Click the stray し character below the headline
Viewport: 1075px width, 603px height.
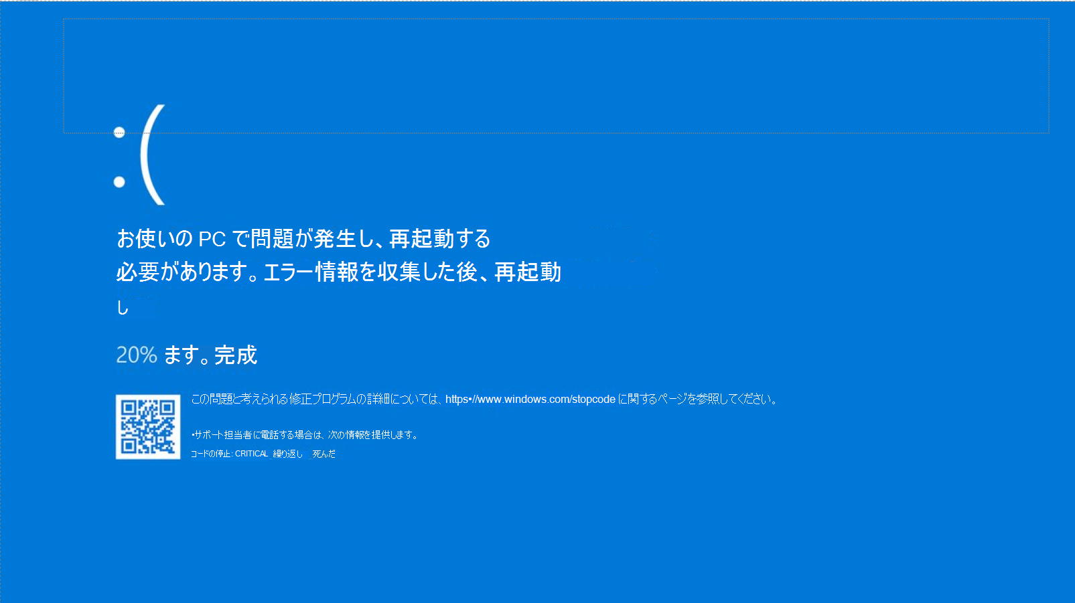[123, 307]
